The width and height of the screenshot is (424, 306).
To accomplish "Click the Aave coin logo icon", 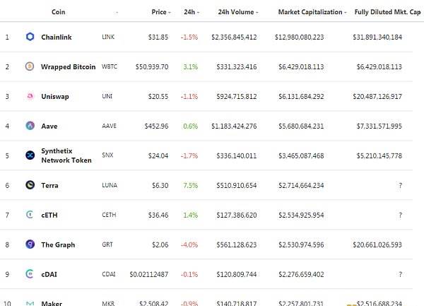I will (x=30, y=126).
